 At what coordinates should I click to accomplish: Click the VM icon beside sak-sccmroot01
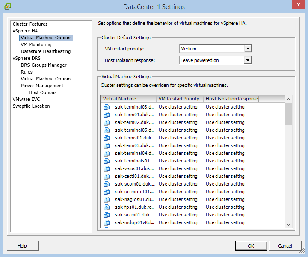[x=107, y=192]
